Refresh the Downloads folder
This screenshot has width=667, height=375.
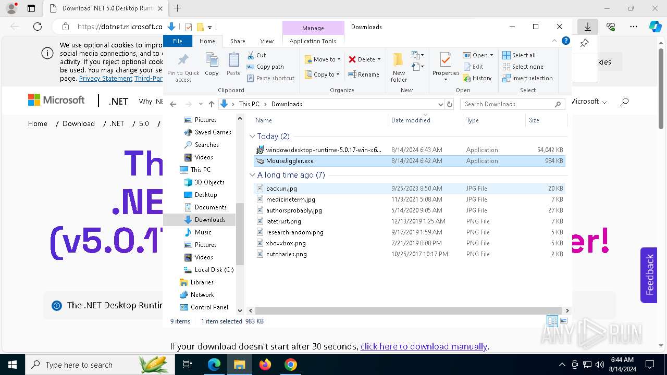[450, 104]
